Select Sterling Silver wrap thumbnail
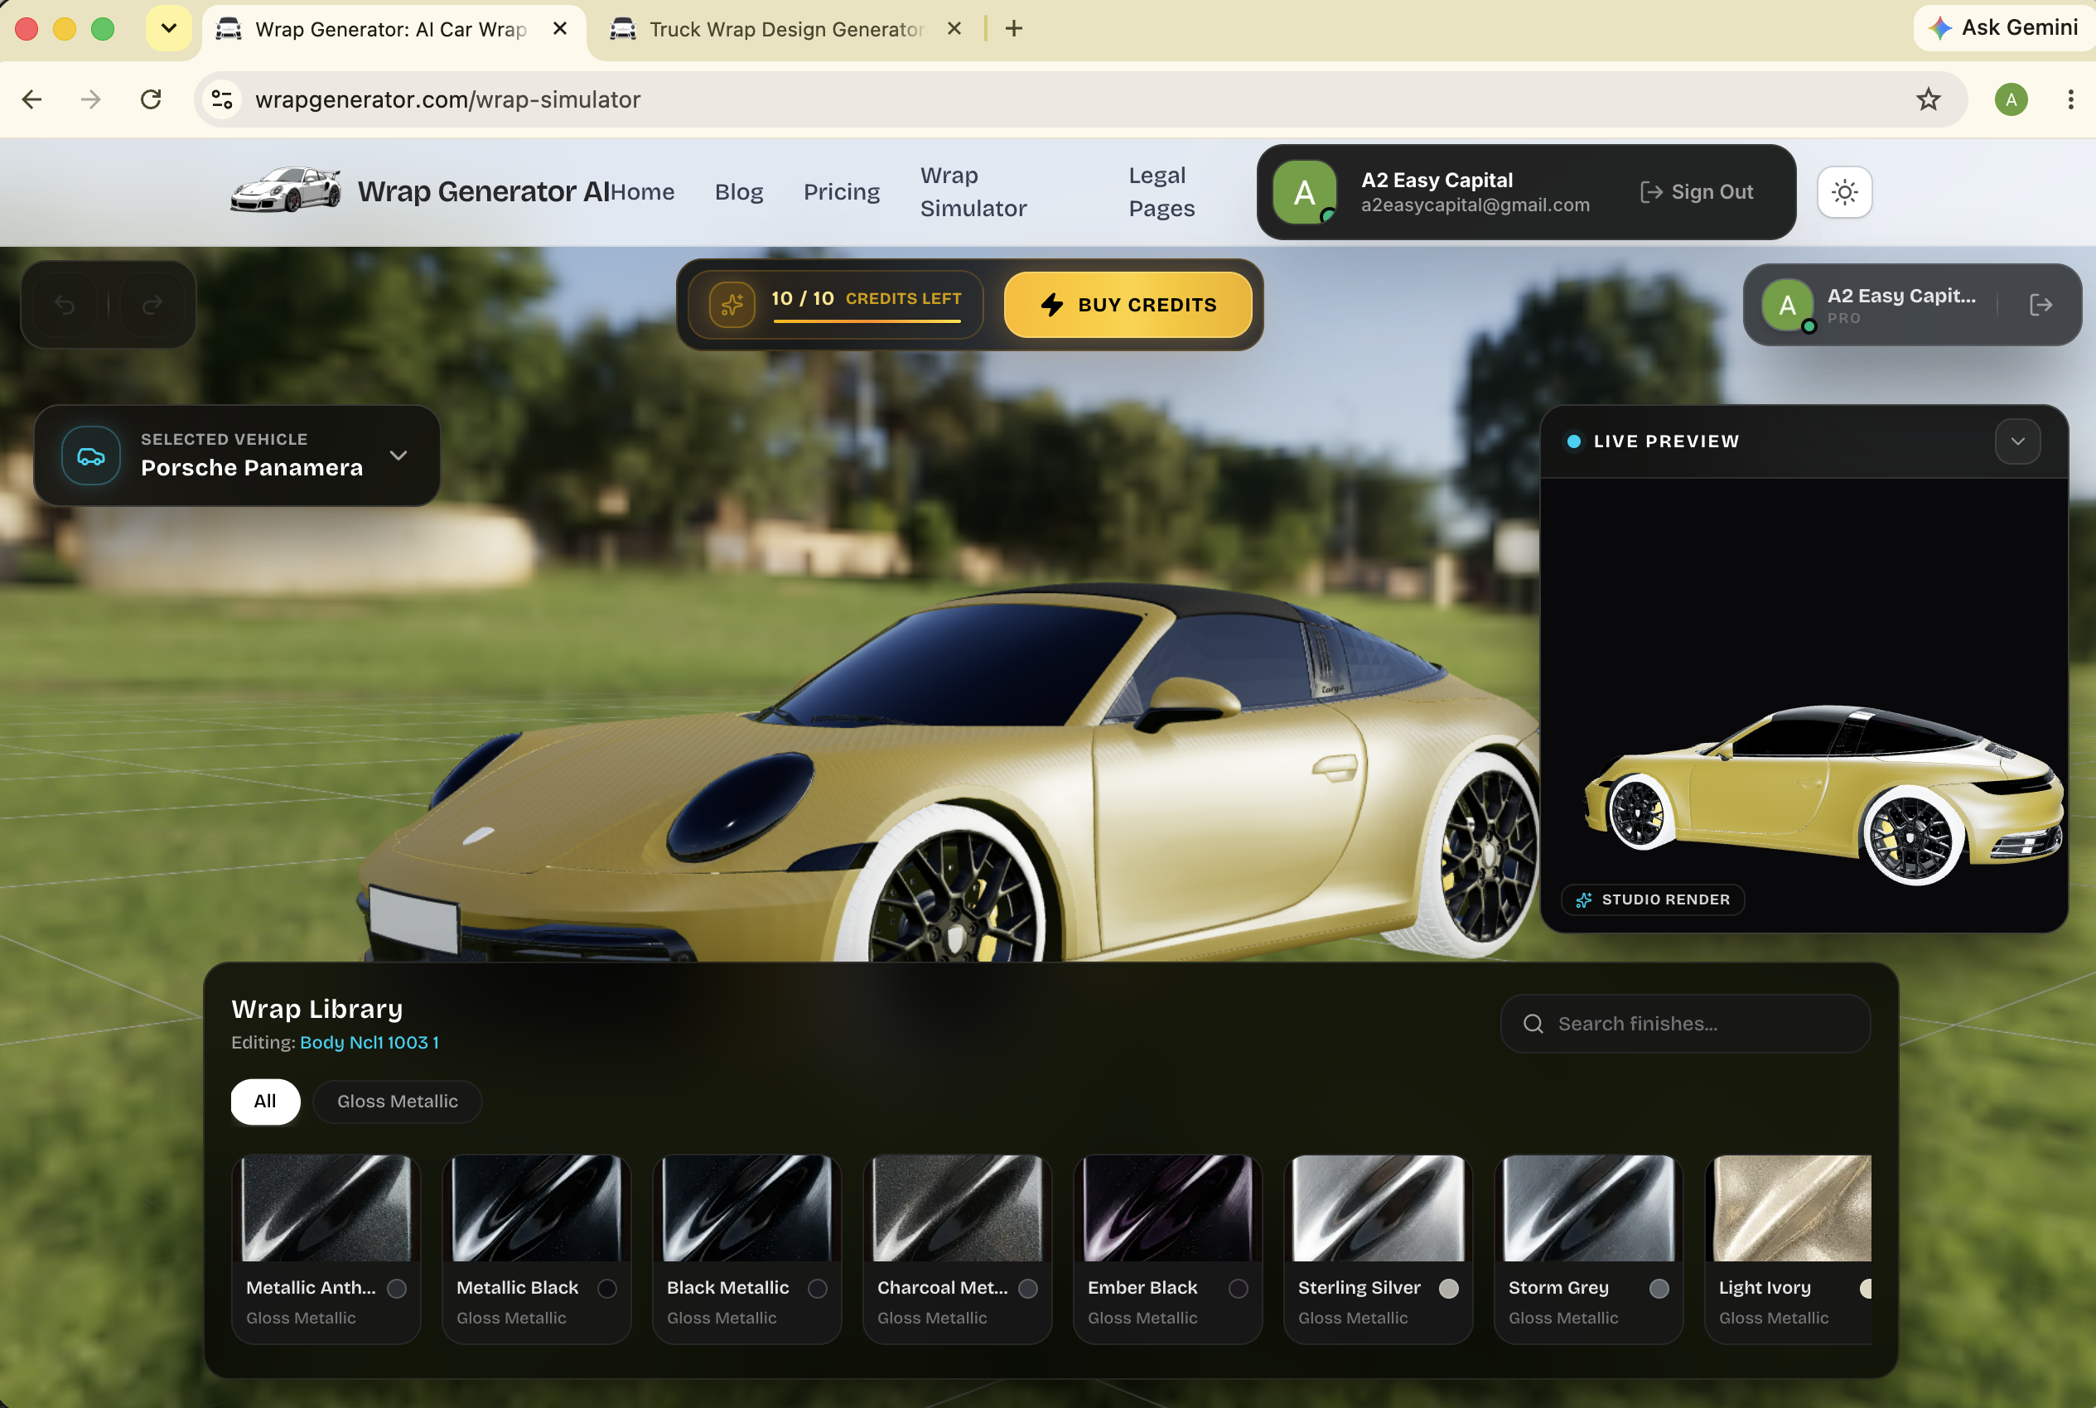Image resolution: width=2096 pixels, height=1408 pixels. click(x=1379, y=1208)
